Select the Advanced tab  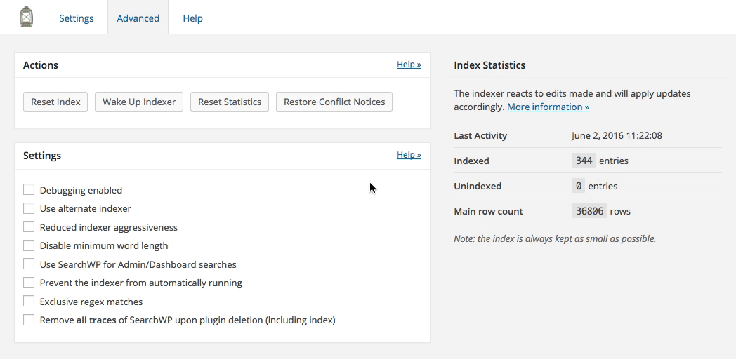(138, 18)
